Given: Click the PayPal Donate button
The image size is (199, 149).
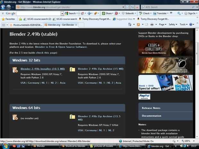Looking at the screenshot, I should click(x=144, y=97).
